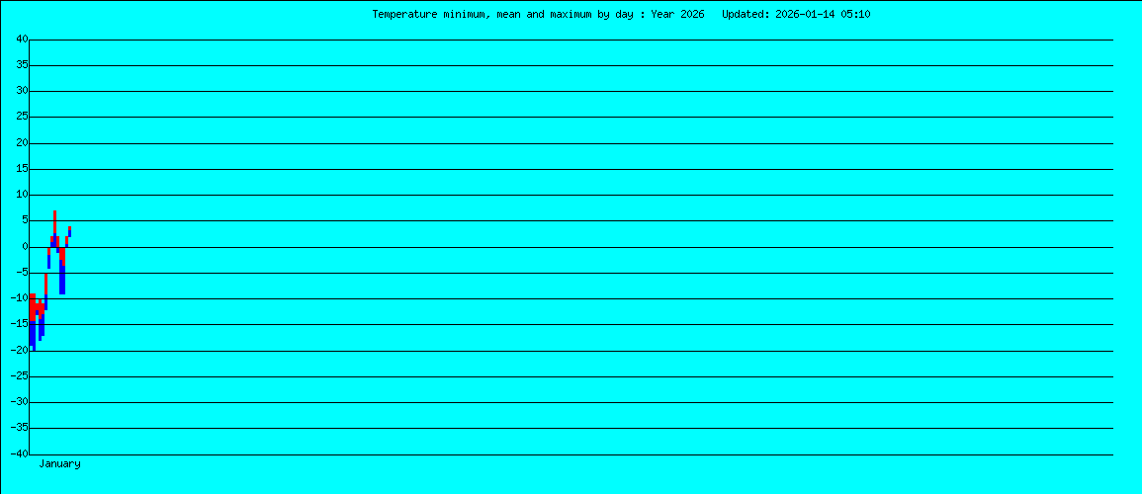Click the -35 y-axis tick label
Screen dimensions: 1142x494
pos(18,428)
